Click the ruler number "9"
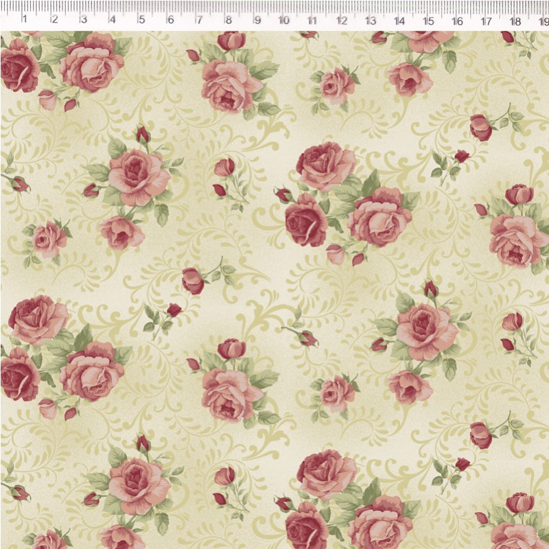This screenshot has height=549, width=549. pyautogui.click(x=257, y=21)
